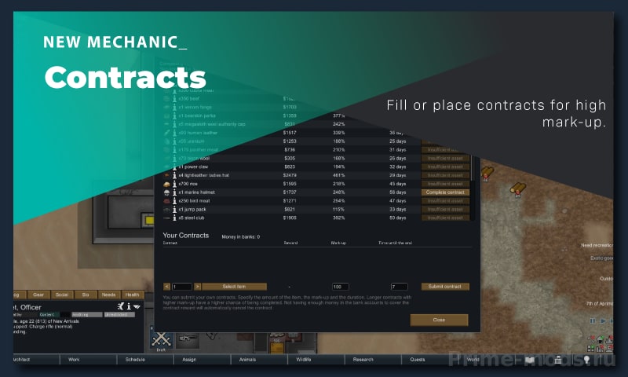Click the bird meat item icon
This screenshot has width=628, height=377.
tap(166, 201)
